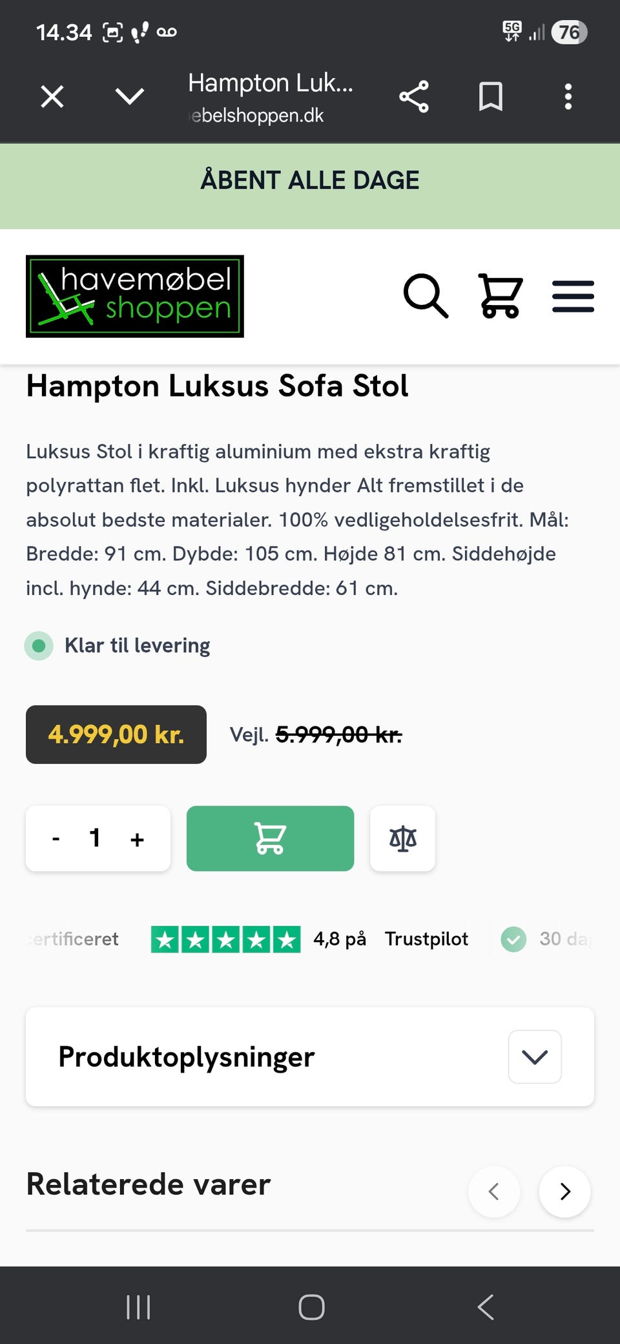Expand the Produktoplysninger section
The image size is (620, 1344).
click(535, 1056)
